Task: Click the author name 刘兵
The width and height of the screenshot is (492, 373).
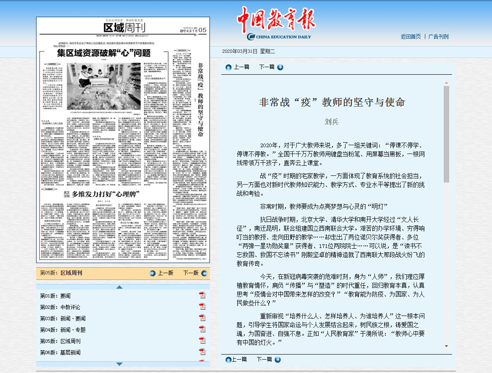Action: [332, 122]
